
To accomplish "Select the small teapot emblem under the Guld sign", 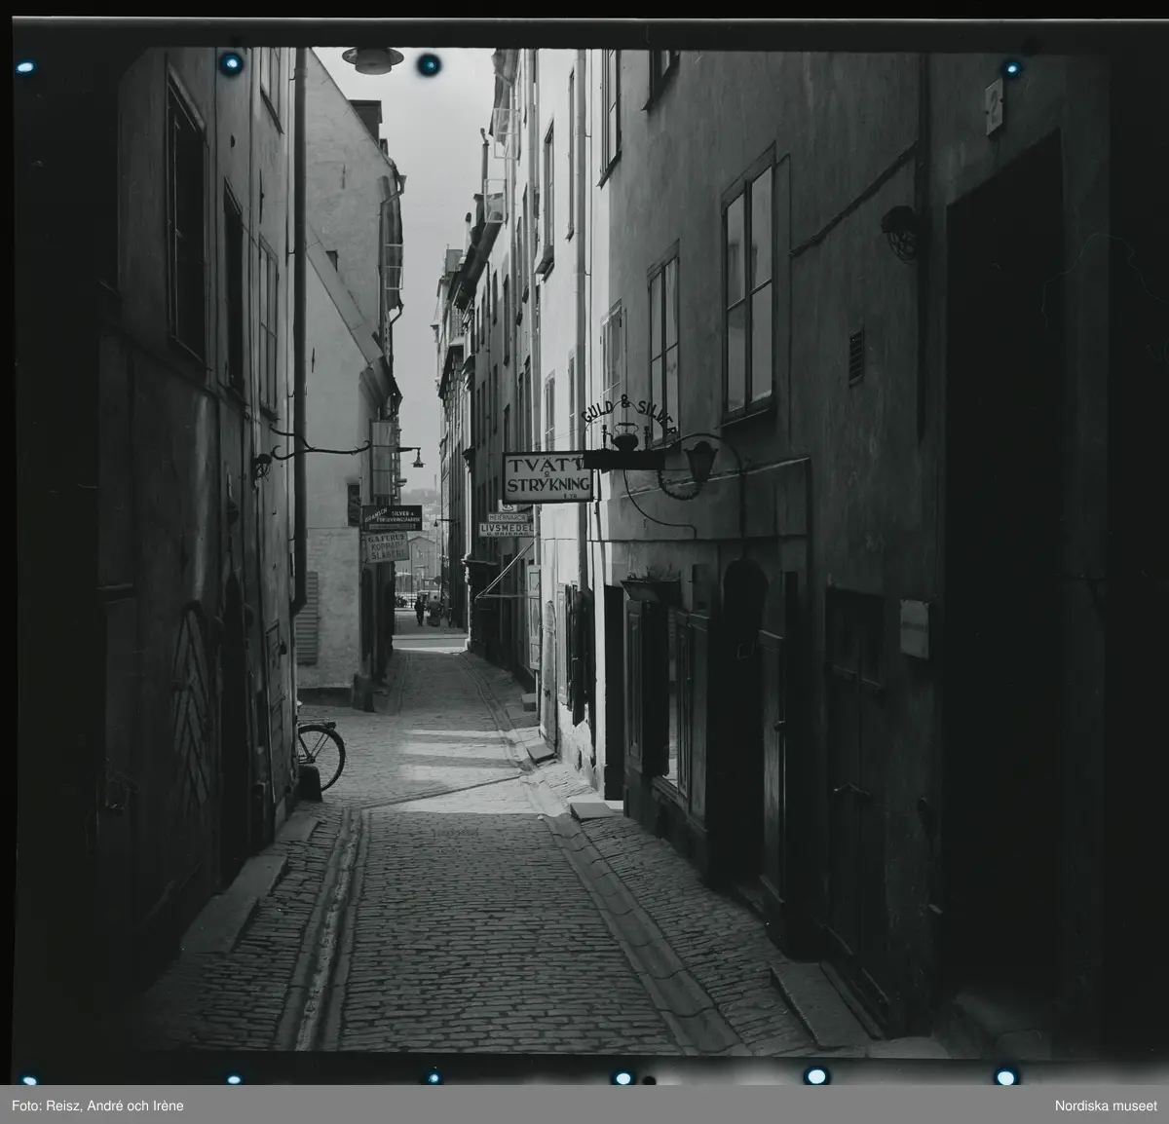I will [623, 438].
